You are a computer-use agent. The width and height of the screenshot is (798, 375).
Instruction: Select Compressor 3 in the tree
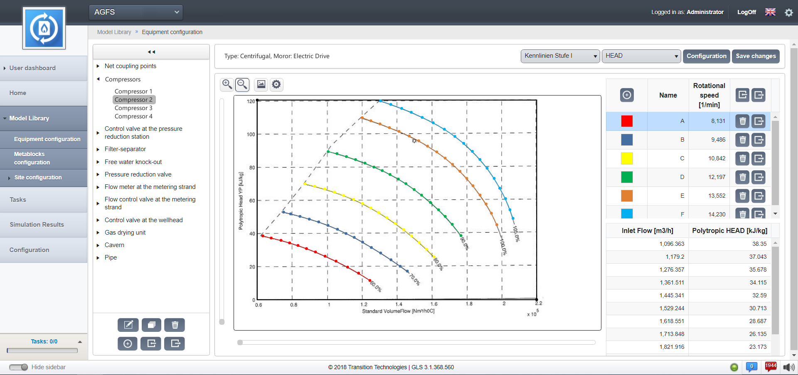point(133,108)
